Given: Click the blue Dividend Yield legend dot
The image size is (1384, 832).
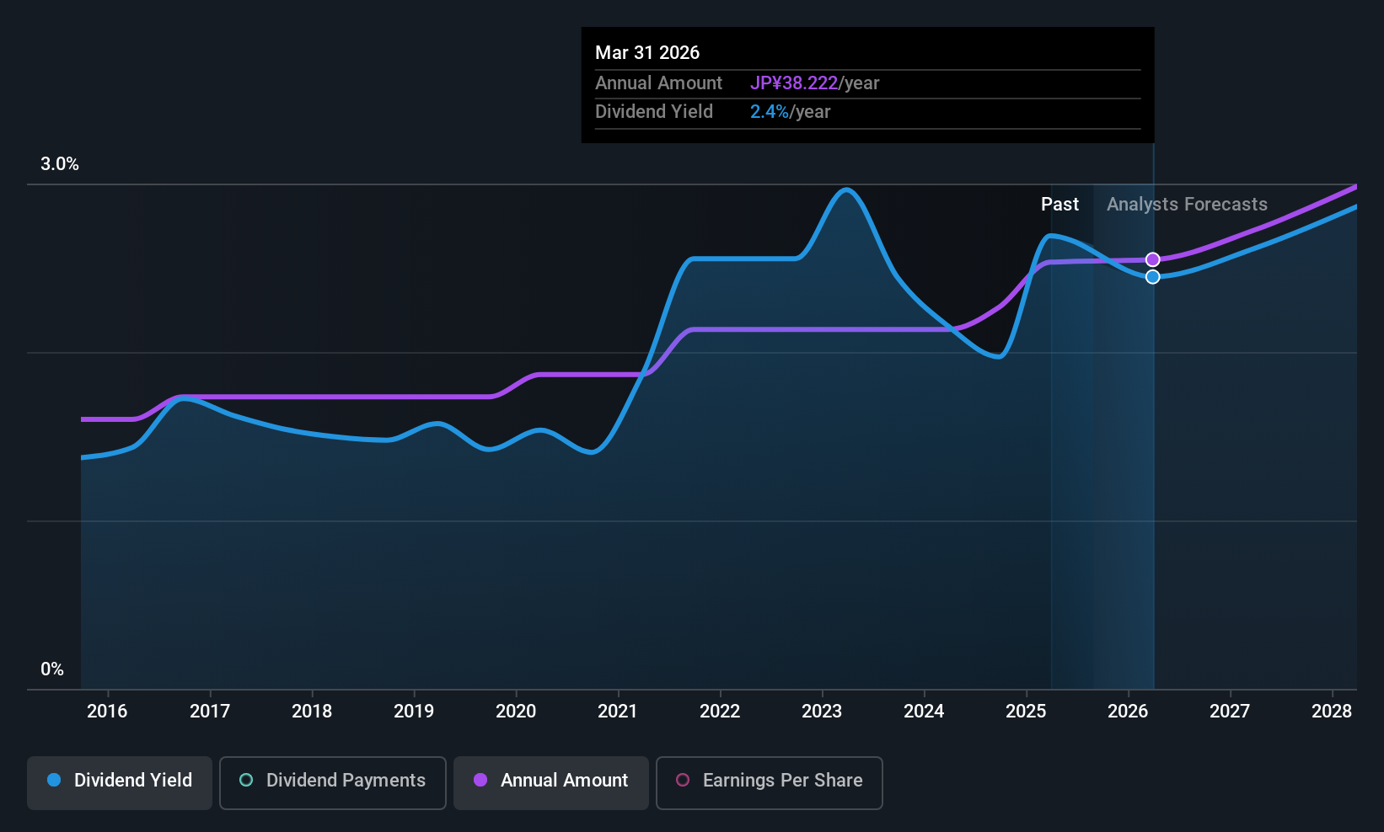Looking at the screenshot, I should click(54, 780).
